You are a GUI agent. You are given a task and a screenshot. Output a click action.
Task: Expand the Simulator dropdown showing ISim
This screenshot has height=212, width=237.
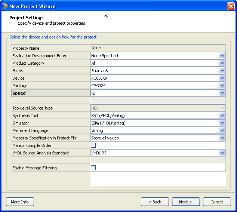222,123
